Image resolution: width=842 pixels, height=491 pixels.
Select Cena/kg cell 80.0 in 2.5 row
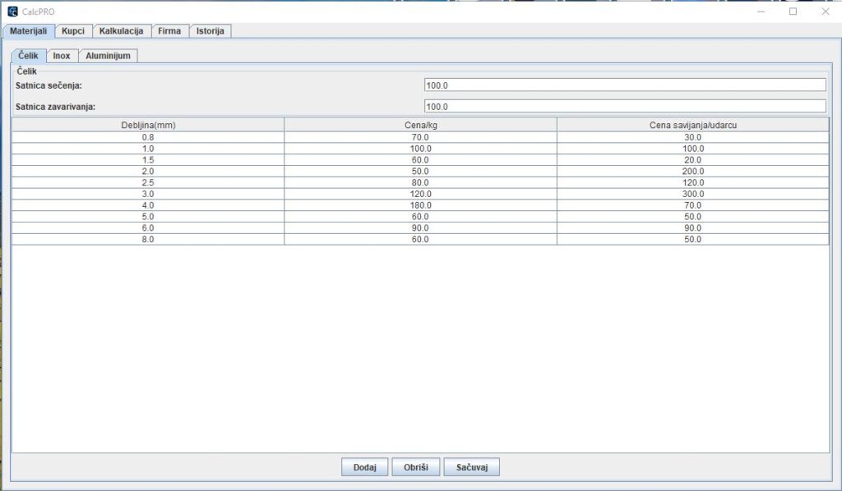pos(420,183)
